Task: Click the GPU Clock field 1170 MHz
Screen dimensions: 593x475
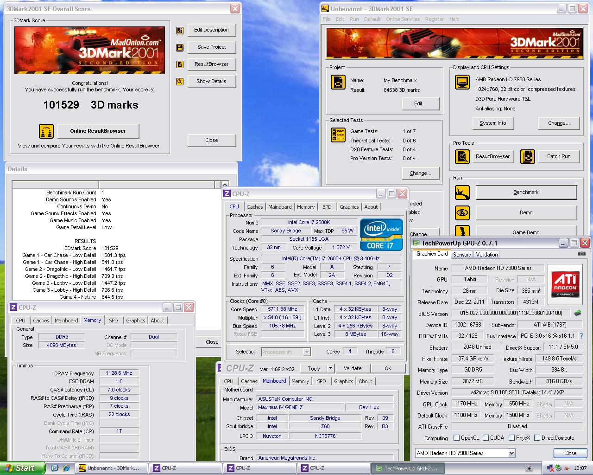Action: click(466, 404)
